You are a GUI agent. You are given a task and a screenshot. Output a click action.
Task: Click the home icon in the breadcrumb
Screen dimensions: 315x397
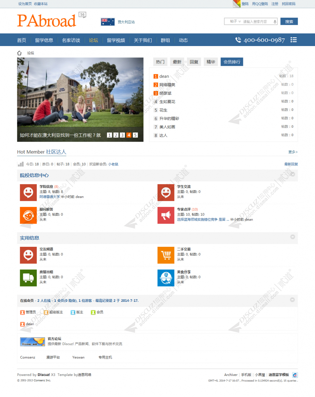(19, 53)
